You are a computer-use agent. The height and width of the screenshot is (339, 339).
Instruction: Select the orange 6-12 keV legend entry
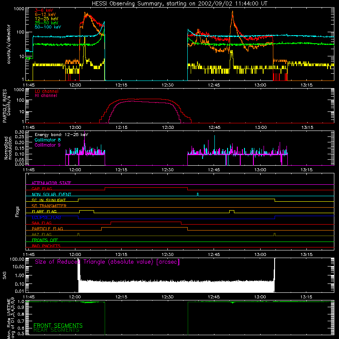pos(45,14)
